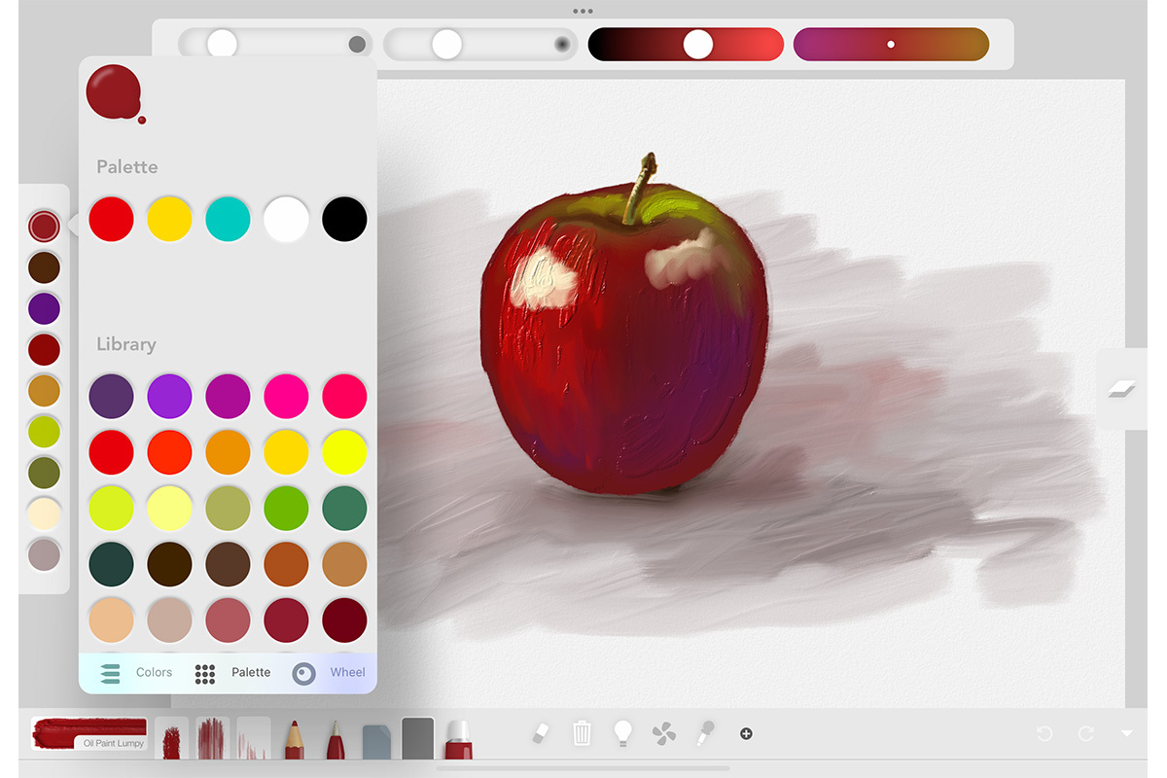This screenshot has height=778, width=1167.
Task: Choose the orange Library swatch
Action: coord(228,452)
